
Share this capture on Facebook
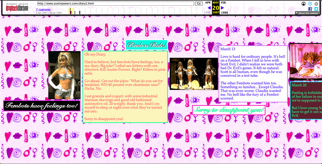[310, 9]
